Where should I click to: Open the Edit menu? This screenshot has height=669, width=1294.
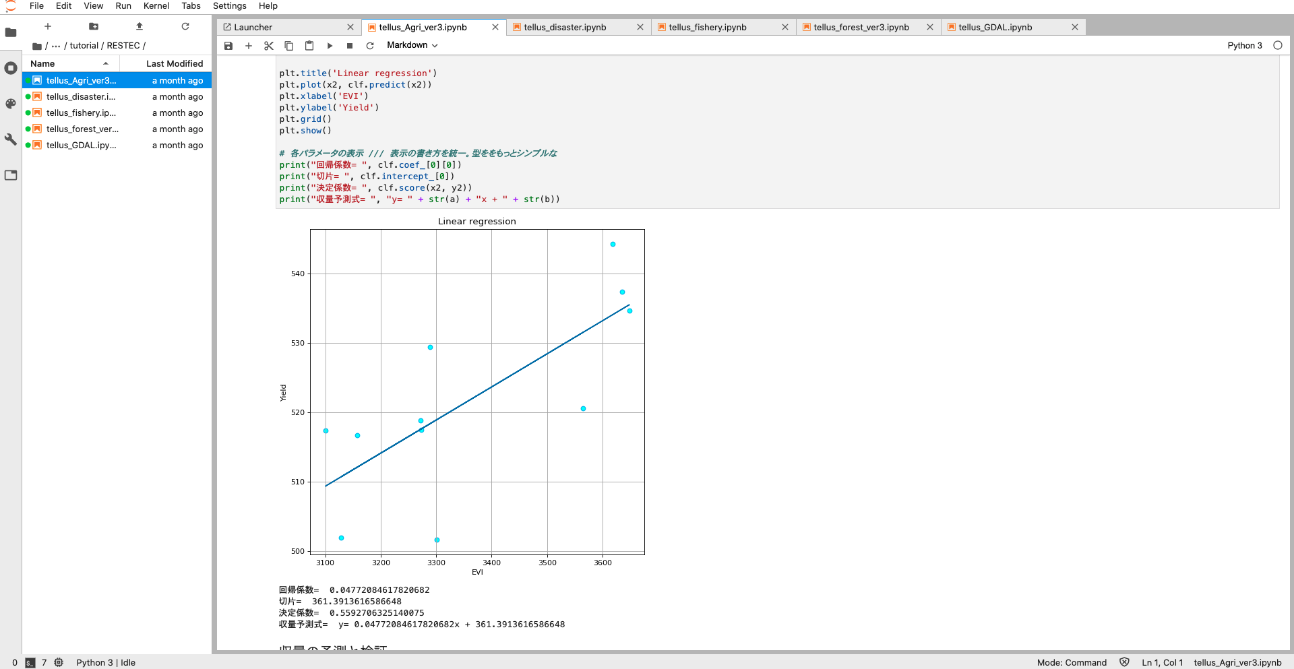point(63,6)
